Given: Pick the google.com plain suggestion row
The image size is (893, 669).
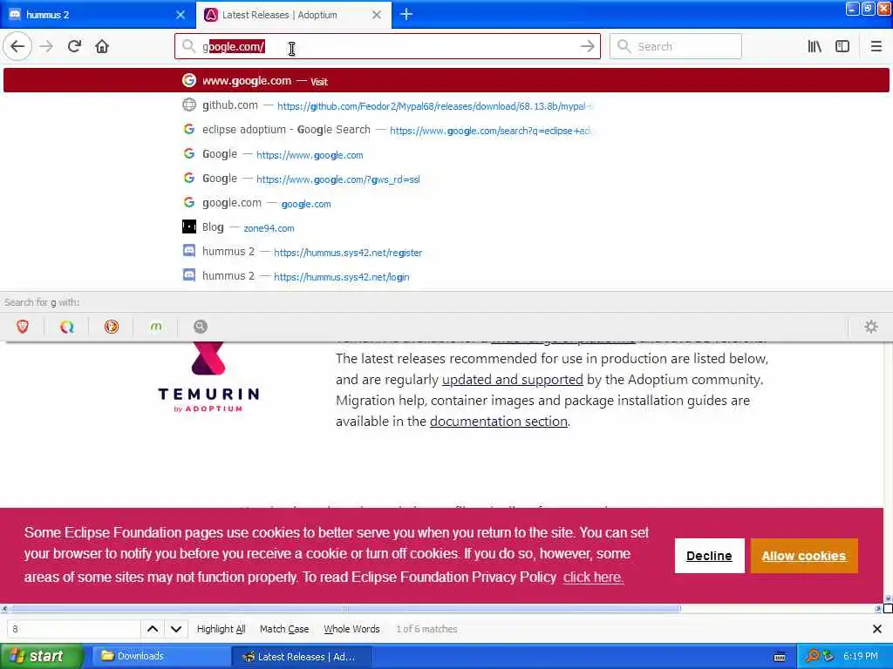Looking at the screenshot, I should coord(446,204).
